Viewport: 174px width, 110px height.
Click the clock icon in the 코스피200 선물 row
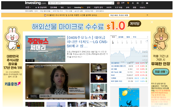[146, 66]
